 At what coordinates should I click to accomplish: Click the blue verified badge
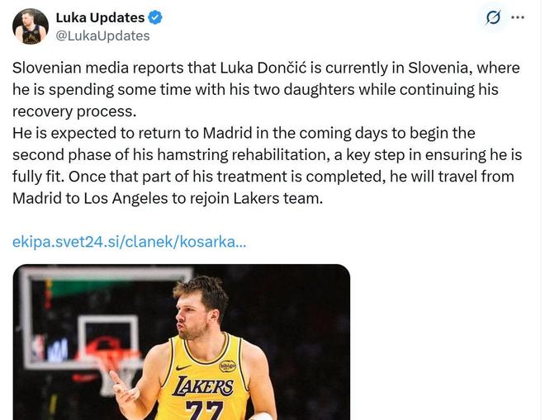coord(156,17)
